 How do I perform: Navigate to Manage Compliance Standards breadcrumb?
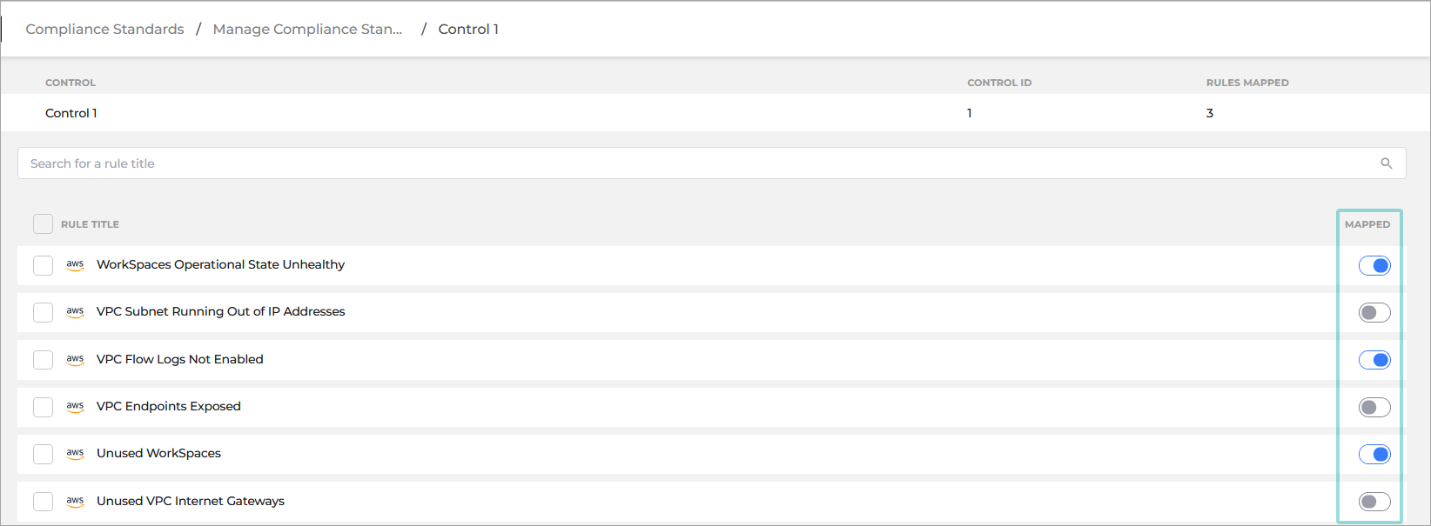tap(308, 29)
